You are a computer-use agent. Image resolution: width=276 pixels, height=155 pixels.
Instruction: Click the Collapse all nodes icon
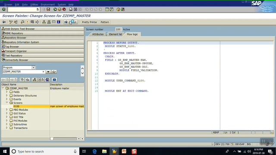[28, 80]
